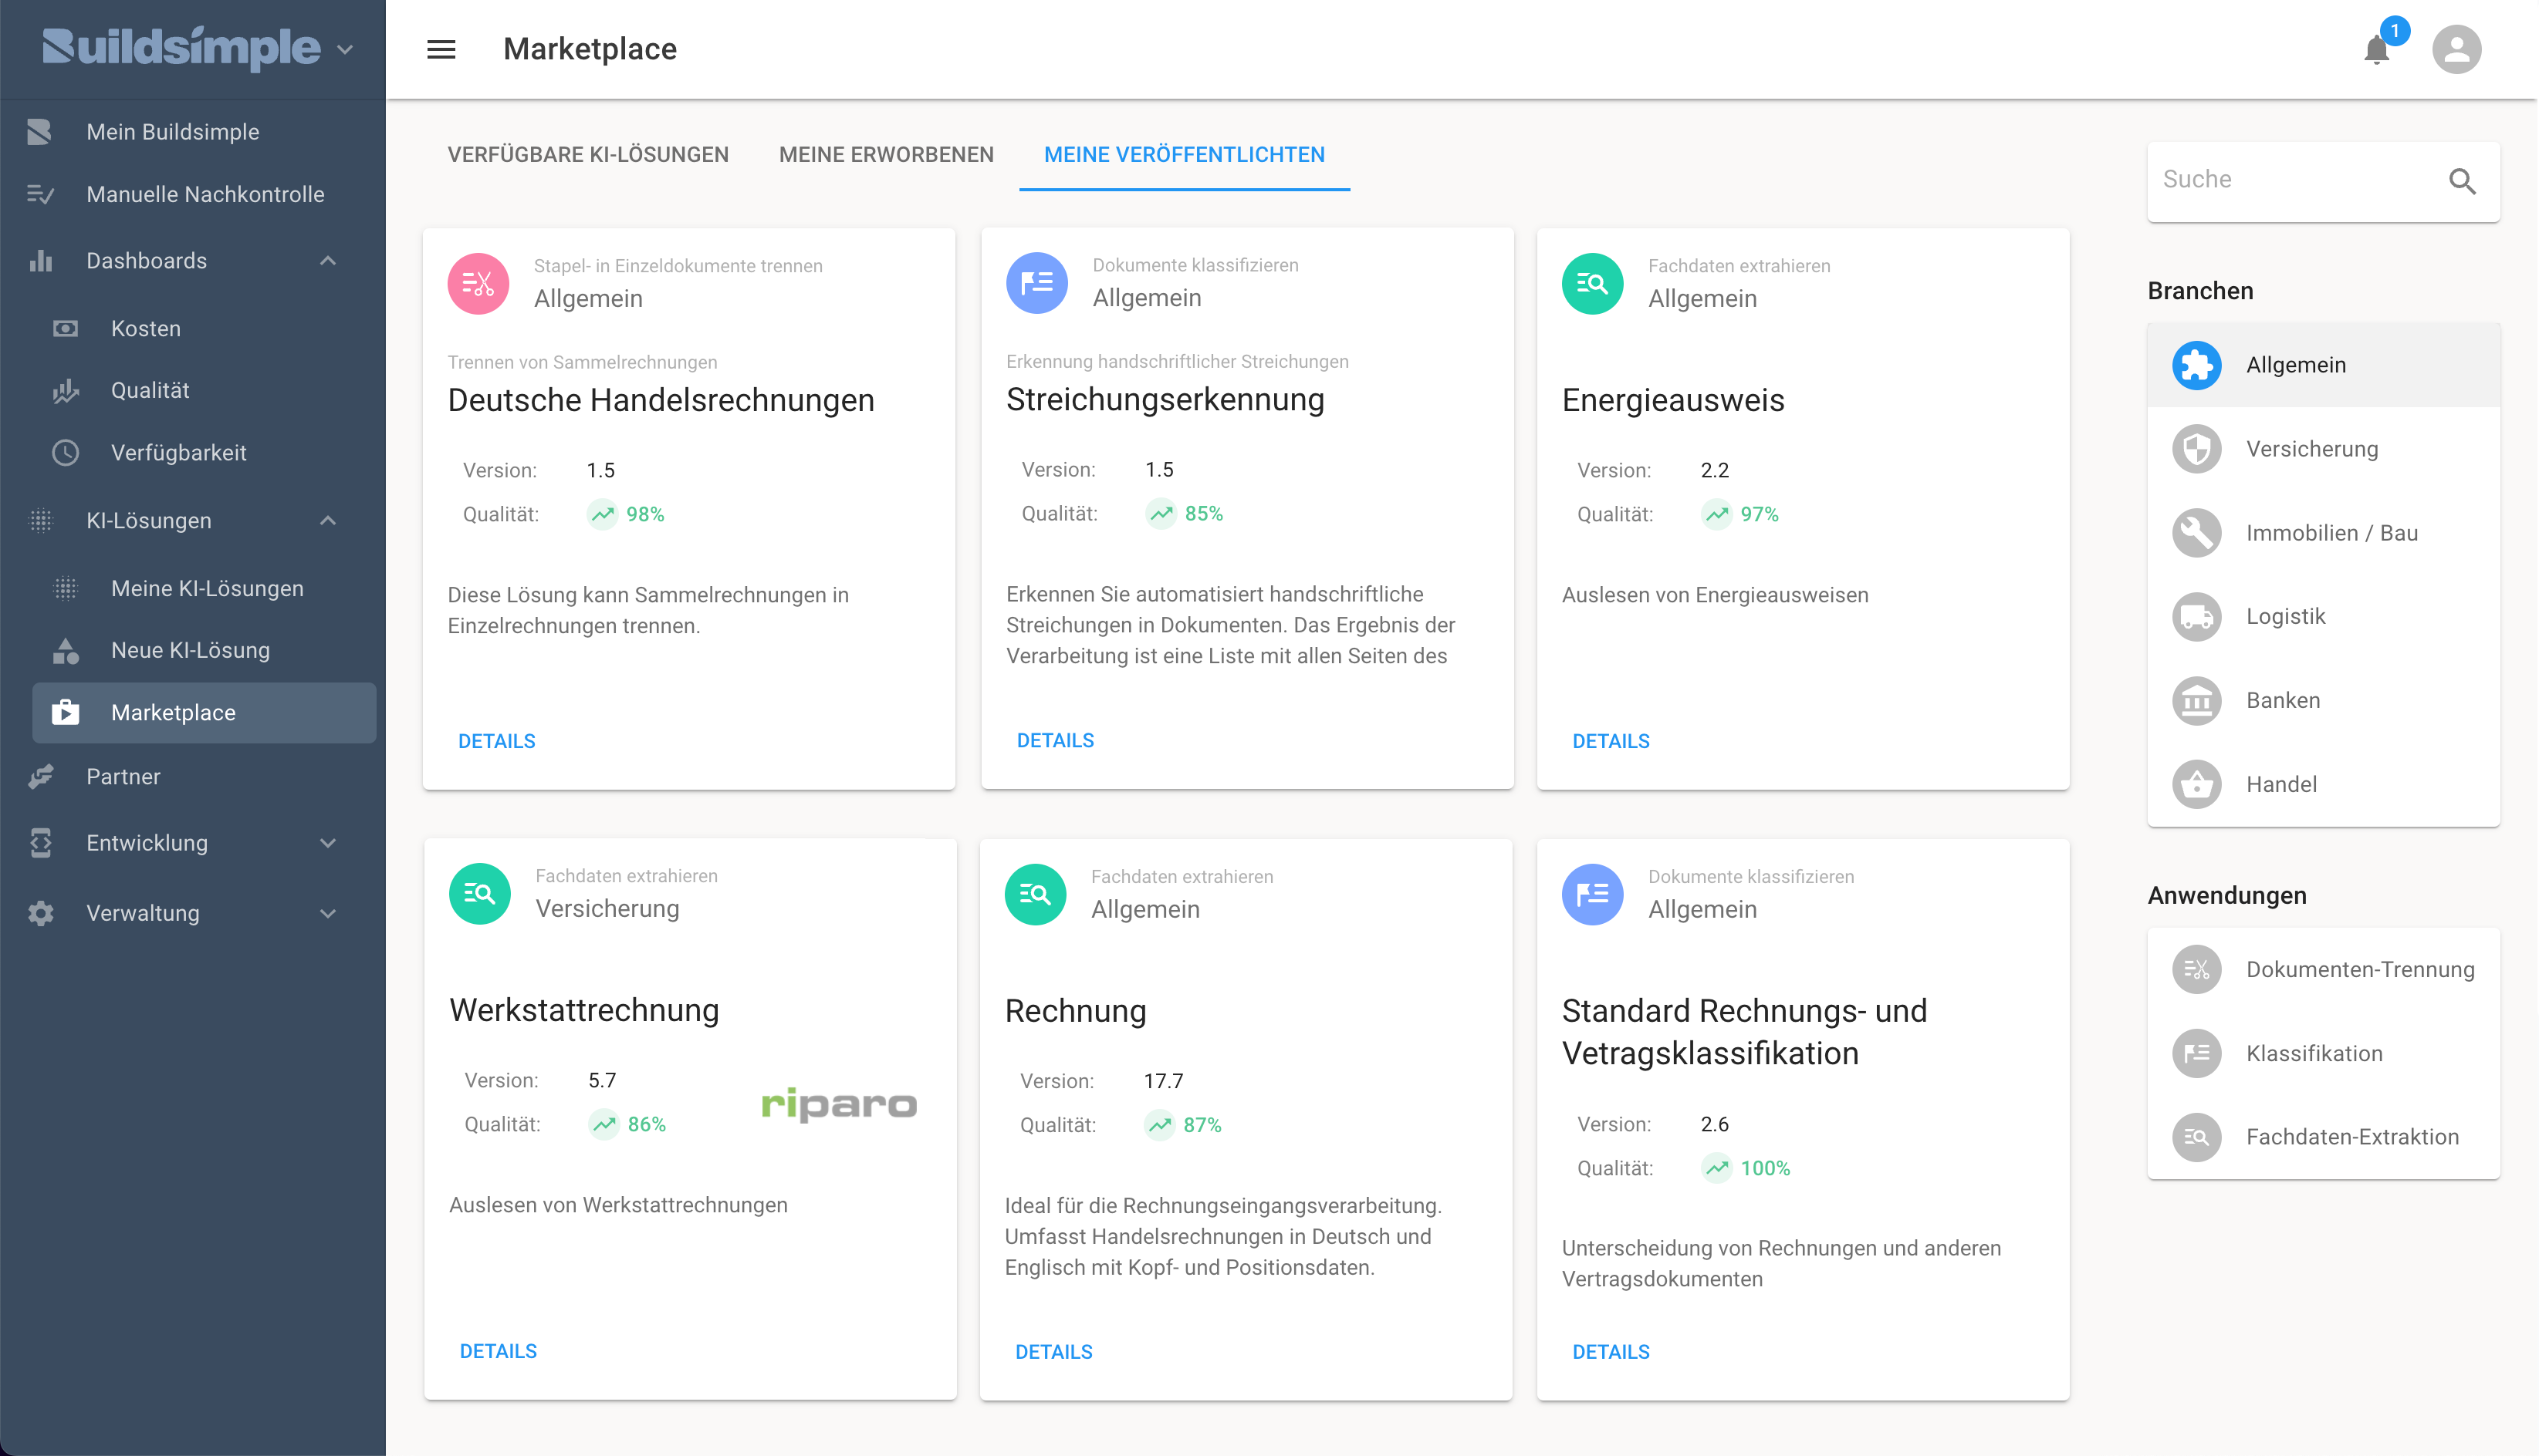2539x1456 pixels.
Task: Click the Streichungserkennung card title
Action: 1165,399
